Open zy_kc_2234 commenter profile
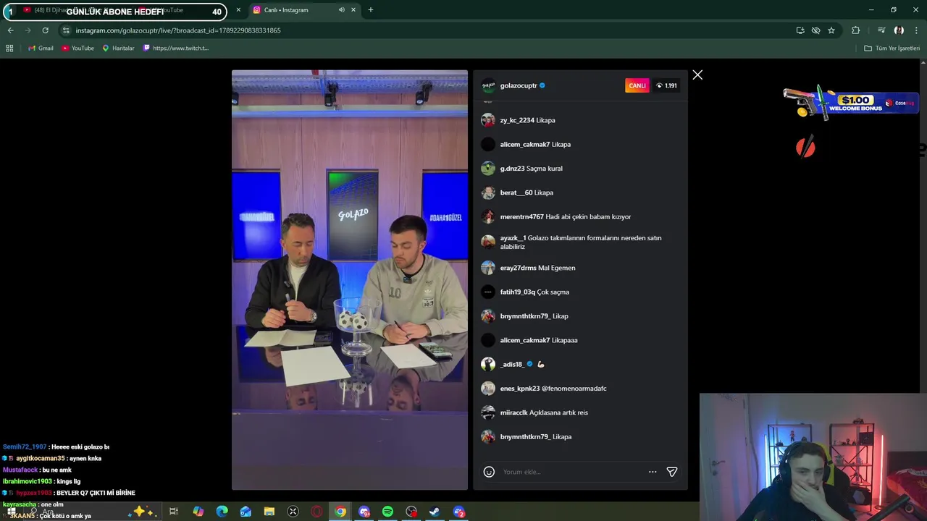927x521 pixels. [517, 120]
